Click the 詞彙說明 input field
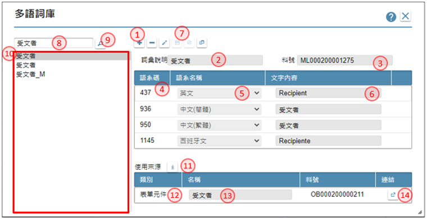The width and height of the screenshot is (427, 219). point(215,60)
